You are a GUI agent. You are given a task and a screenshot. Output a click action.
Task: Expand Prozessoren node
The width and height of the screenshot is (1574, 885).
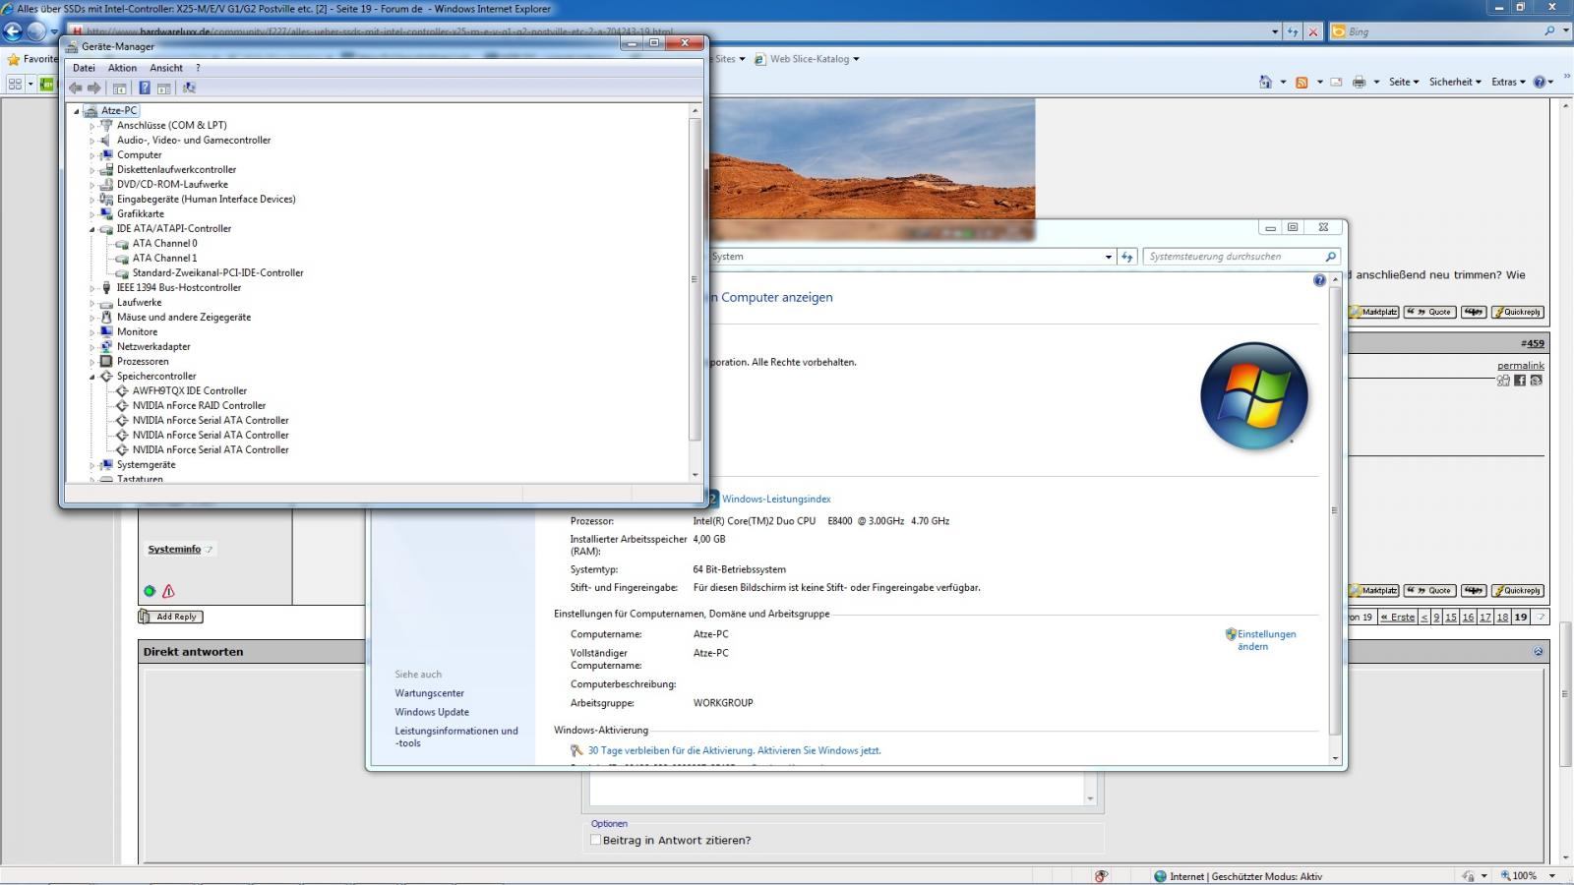(92, 362)
